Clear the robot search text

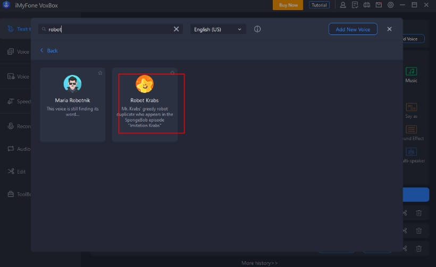[177, 29]
